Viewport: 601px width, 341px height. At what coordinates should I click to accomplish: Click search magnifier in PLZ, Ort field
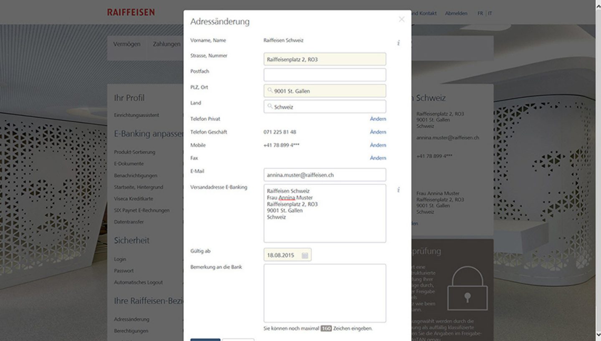point(270,90)
